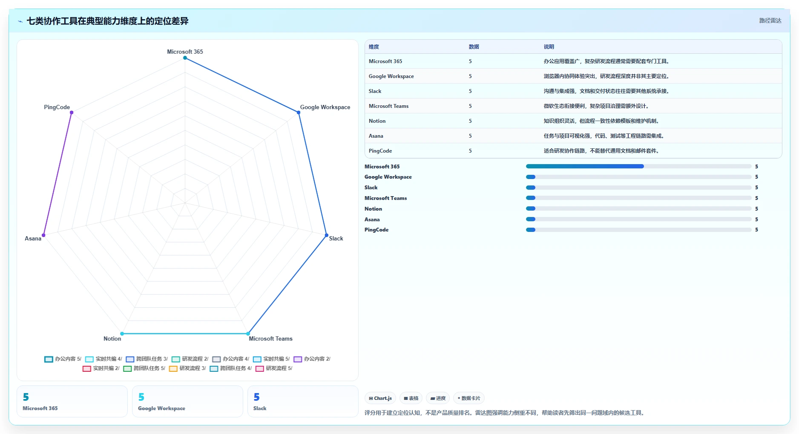Viewport: 799px width, 434px height.
Task: Click the footnote text starting 评分用于建立定位认知
Action: tap(506, 413)
